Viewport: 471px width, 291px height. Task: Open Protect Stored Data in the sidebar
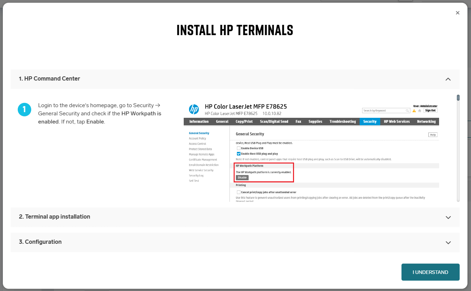(x=200, y=149)
